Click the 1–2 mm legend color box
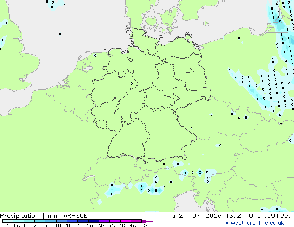This screenshot has width=294, height=227. point(29,221)
